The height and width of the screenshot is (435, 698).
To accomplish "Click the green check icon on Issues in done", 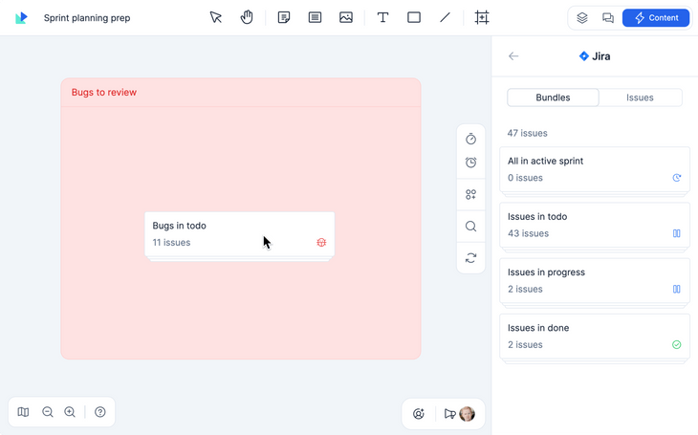I will click(677, 344).
